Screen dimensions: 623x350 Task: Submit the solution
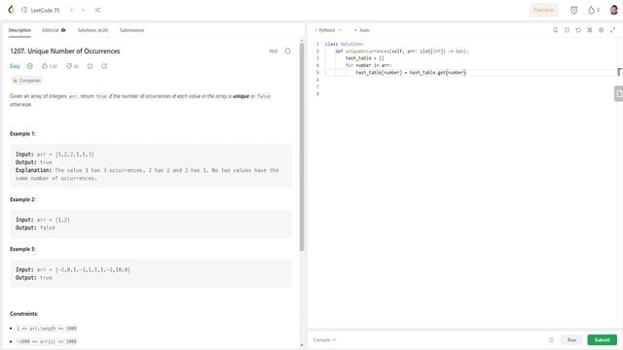[602, 340]
